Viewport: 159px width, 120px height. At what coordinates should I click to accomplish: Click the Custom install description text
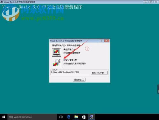pos(74,64)
